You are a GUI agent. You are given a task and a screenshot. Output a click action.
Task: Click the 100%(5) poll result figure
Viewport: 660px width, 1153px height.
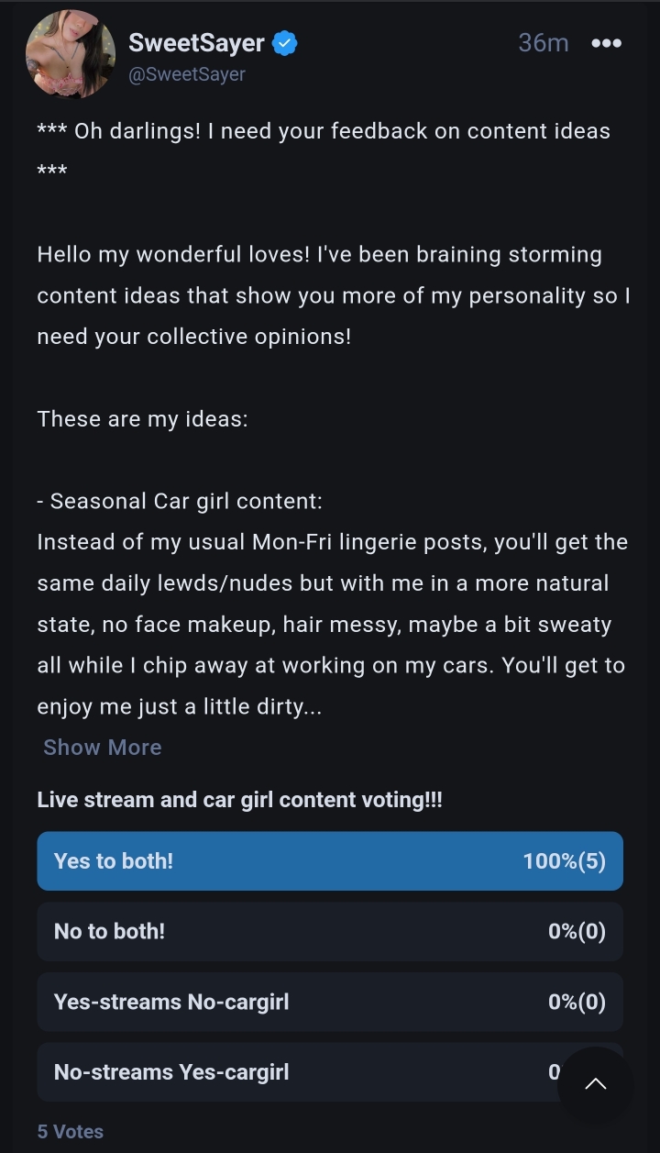[x=564, y=861]
